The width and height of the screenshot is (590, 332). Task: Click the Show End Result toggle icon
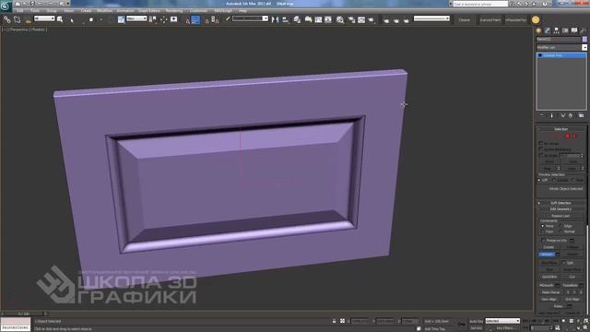552,115
